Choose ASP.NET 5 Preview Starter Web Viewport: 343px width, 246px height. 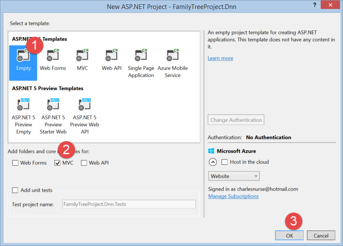(x=53, y=116)
